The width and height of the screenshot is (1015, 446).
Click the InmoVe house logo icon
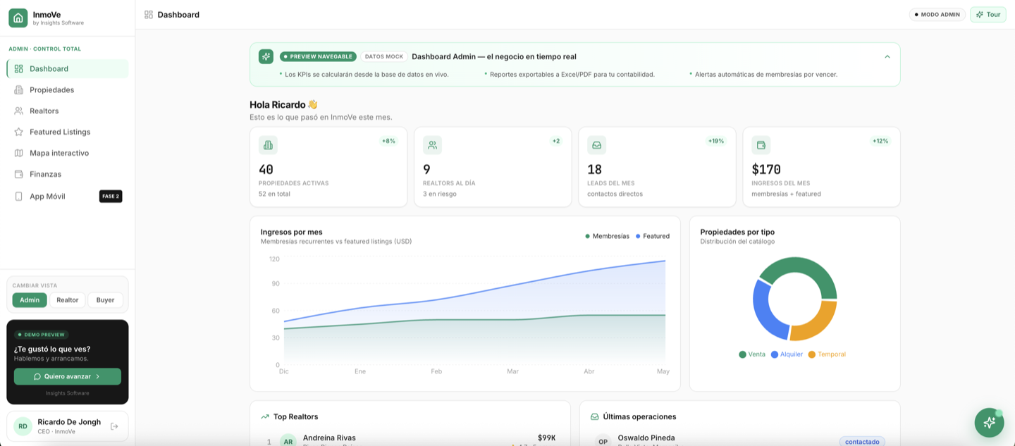(18, 18)
